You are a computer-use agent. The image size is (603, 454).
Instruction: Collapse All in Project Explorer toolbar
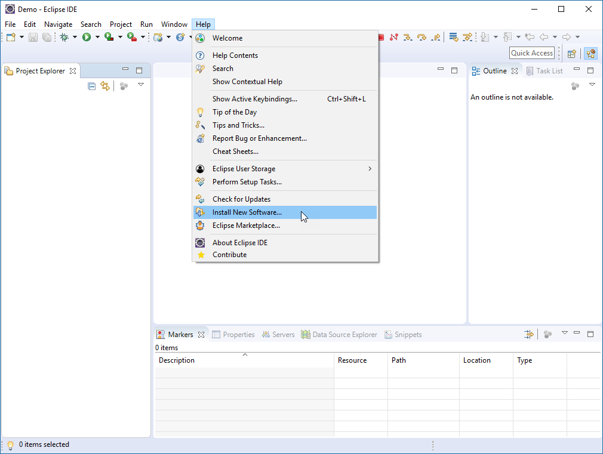point(91,85)
